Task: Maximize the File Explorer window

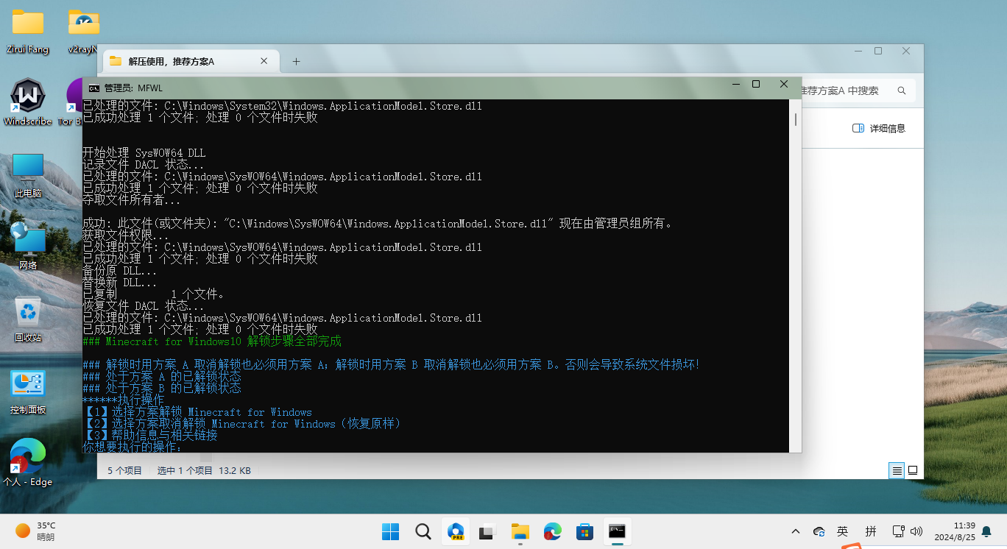Action: pyautogui.click(x=878, y=51)
